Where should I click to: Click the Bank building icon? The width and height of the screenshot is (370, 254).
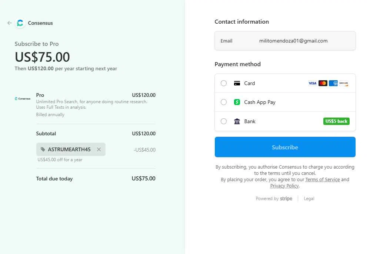pos(237,121)
